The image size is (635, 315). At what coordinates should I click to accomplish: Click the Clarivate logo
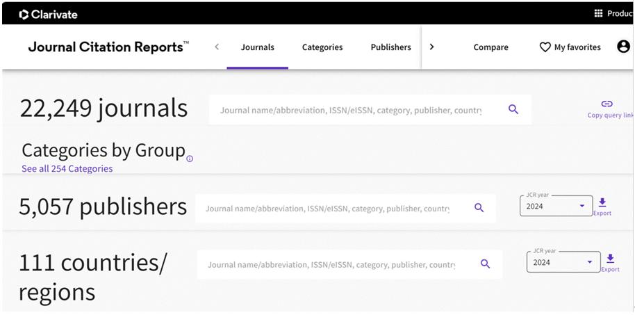49,14
